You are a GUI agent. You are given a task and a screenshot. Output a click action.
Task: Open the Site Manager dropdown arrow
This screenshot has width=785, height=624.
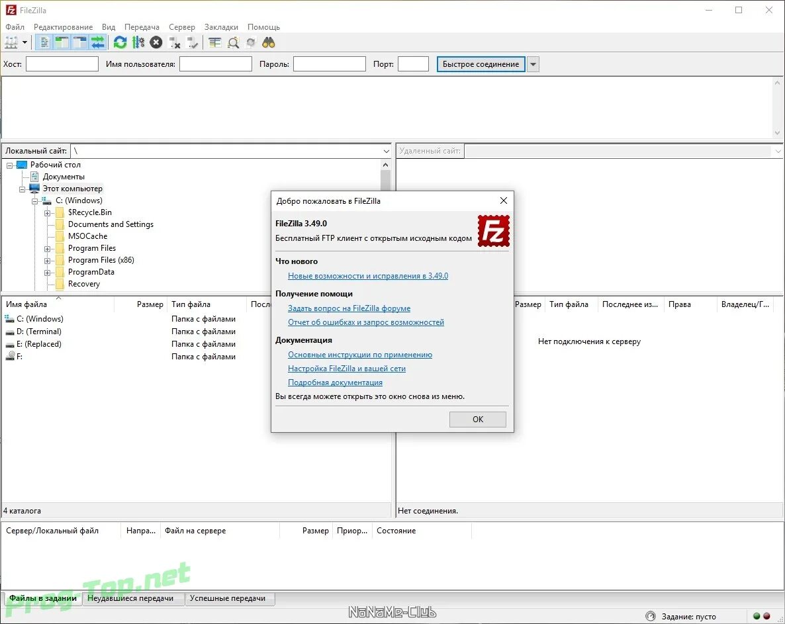(x=24, y=43)
